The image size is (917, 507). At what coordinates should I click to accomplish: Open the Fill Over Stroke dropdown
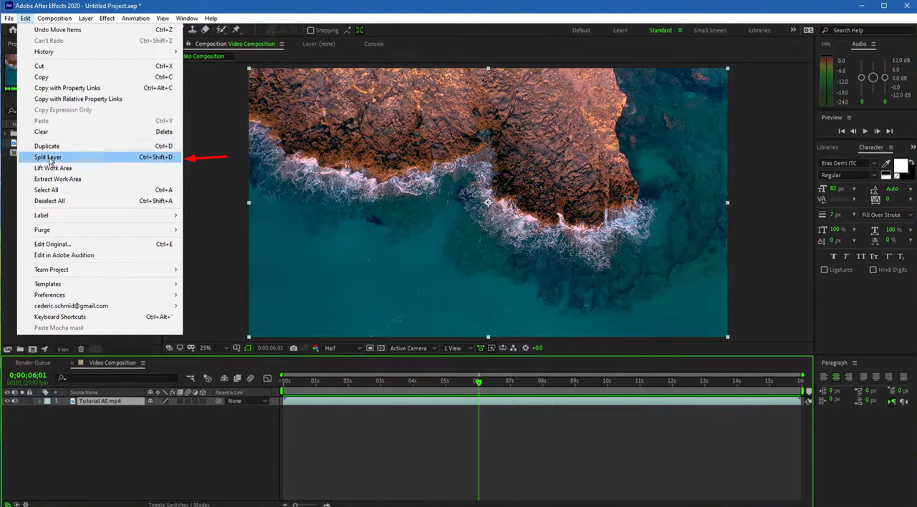tap(887, 215)
